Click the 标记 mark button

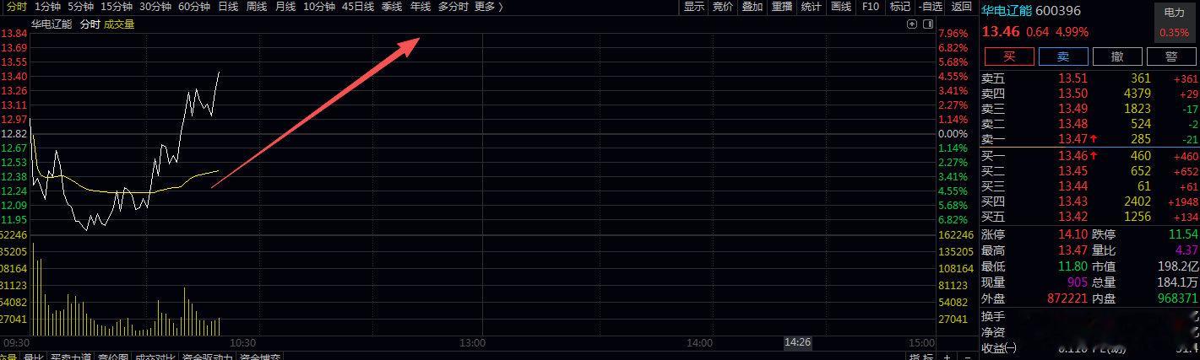[x=900, y=7]
